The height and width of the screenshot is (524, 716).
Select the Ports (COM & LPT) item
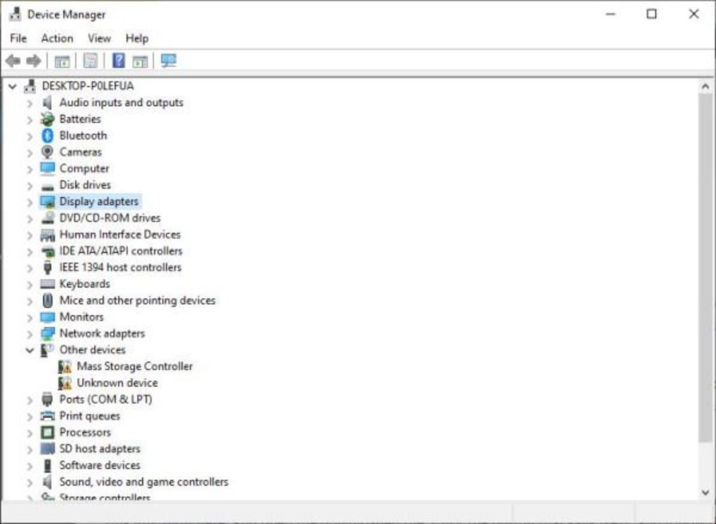click(x=106, y=399)
